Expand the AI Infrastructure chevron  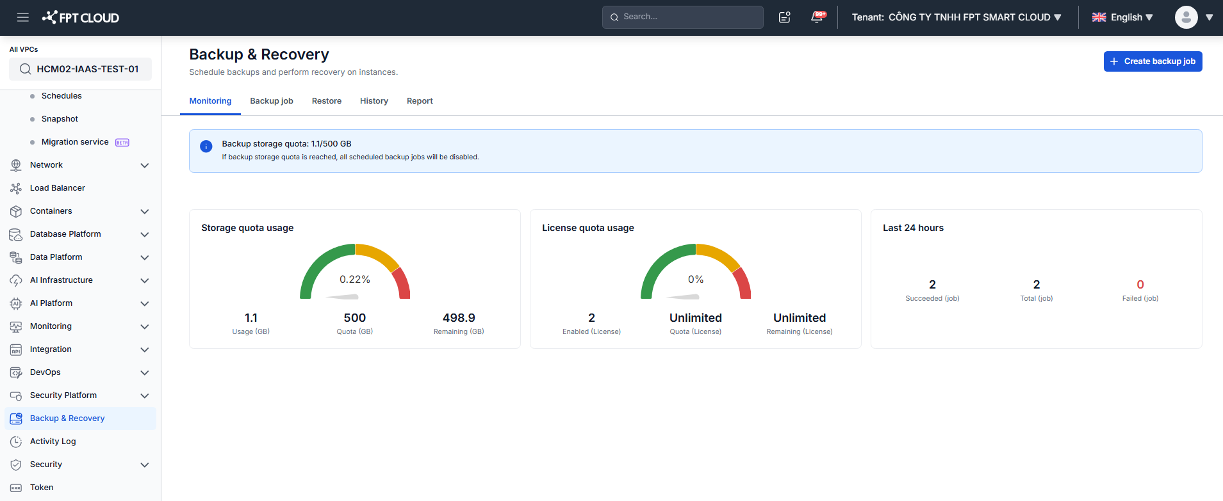(x=145, y=280)
